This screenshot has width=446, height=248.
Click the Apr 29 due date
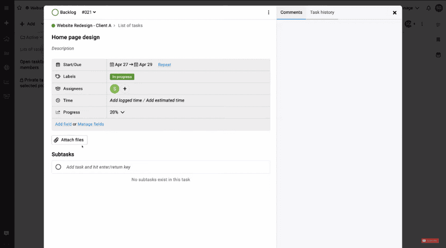point(143,65)
